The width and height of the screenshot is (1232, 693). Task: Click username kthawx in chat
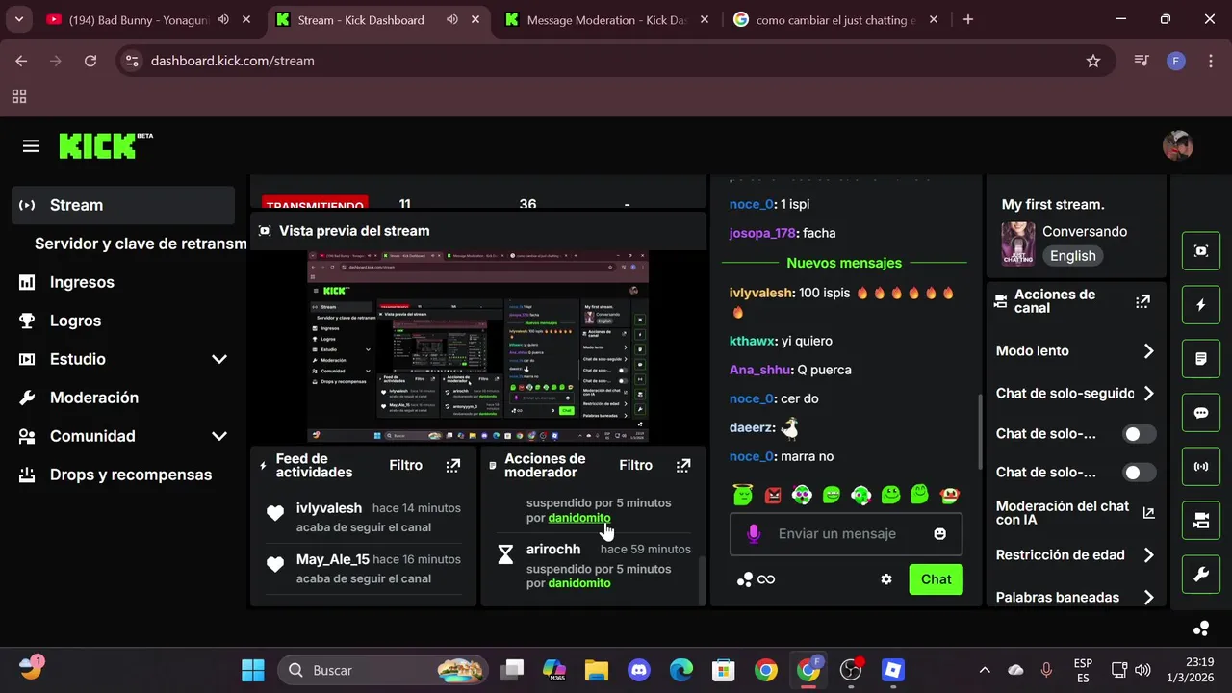pyautogui.click(x=753, y=341)
